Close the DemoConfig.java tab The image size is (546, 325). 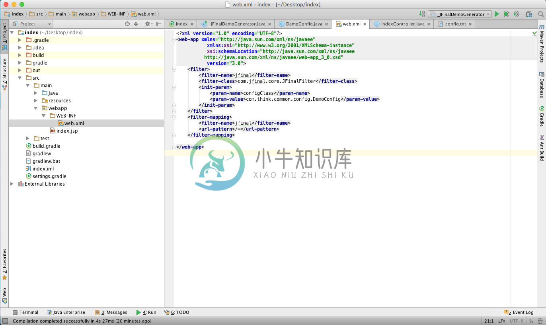pyautogui.click(x=327, y=24)
